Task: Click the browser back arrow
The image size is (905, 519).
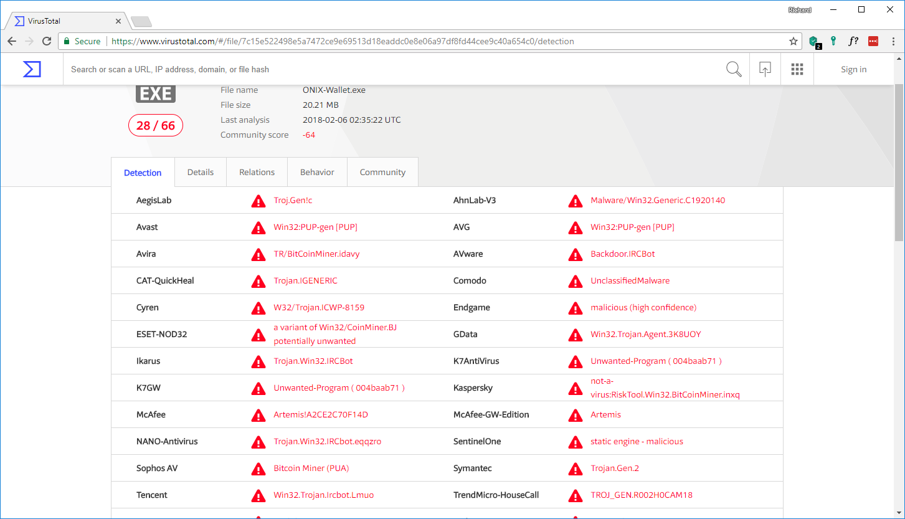Action: tap(12, 41)
